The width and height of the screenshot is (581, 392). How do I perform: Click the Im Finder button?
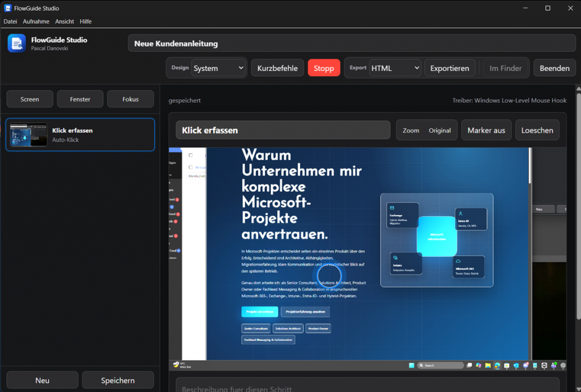[x=506, y=68]
